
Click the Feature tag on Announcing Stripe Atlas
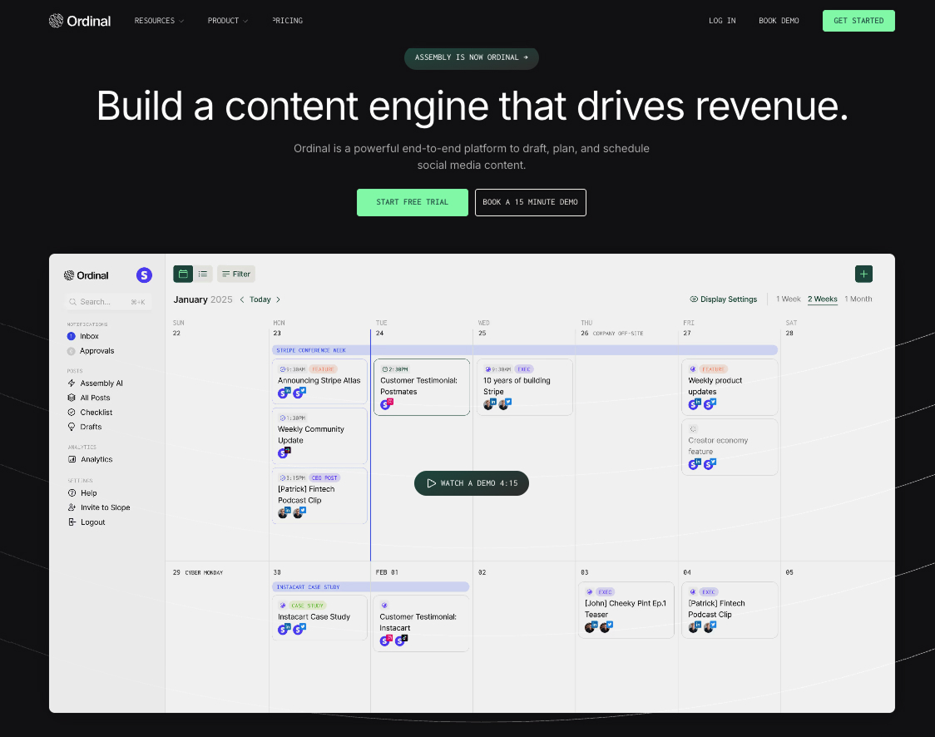click(324, 369)
